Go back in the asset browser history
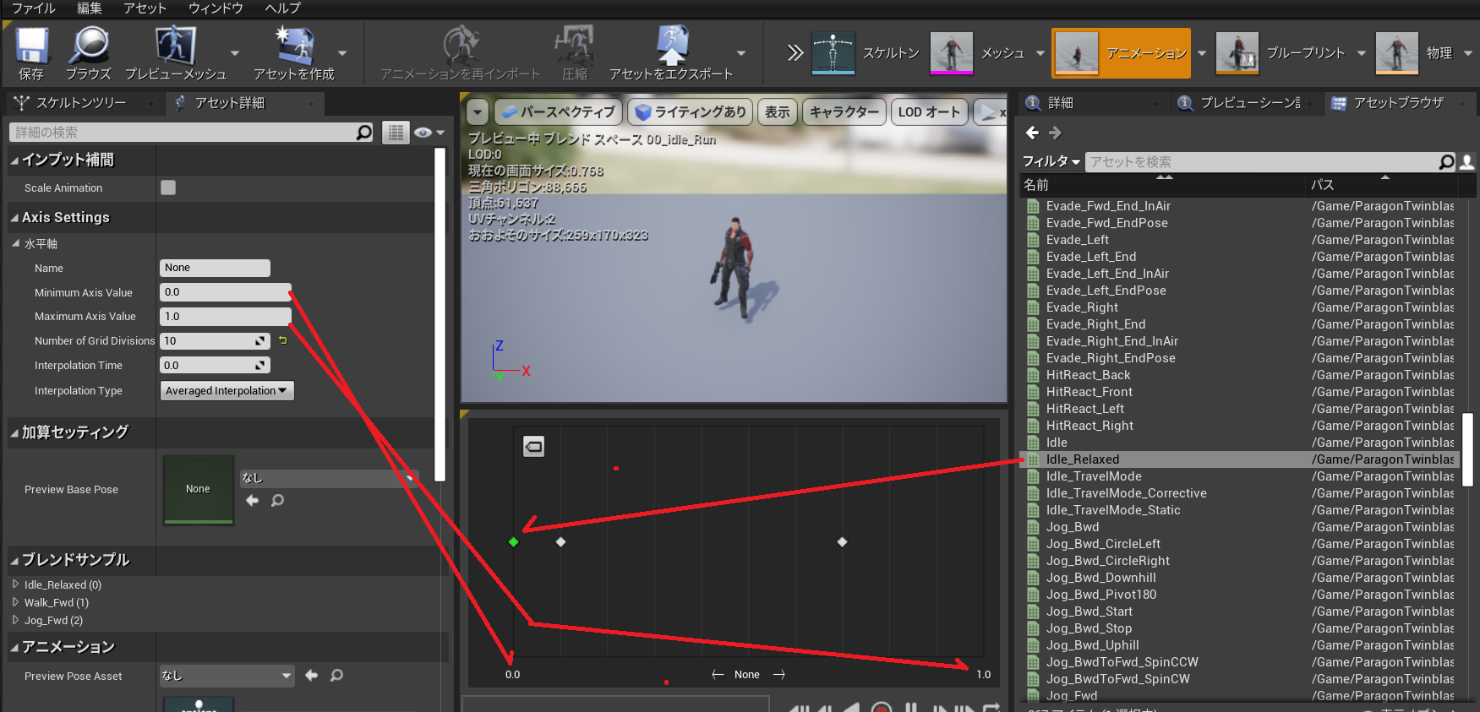This screenshot has width=1480, height=712. (1032, 133)
